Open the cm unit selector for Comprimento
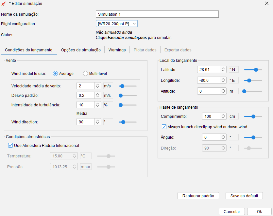 click(x=233, y=116)
